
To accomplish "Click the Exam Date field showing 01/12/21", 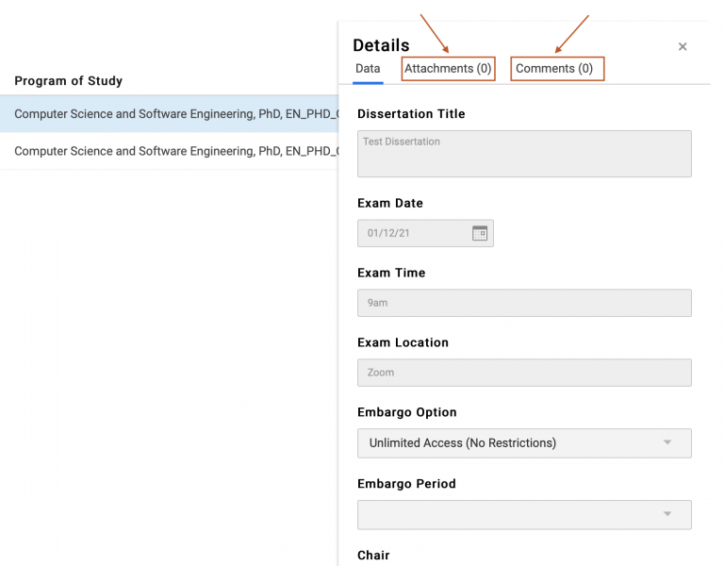I will 411,233.
